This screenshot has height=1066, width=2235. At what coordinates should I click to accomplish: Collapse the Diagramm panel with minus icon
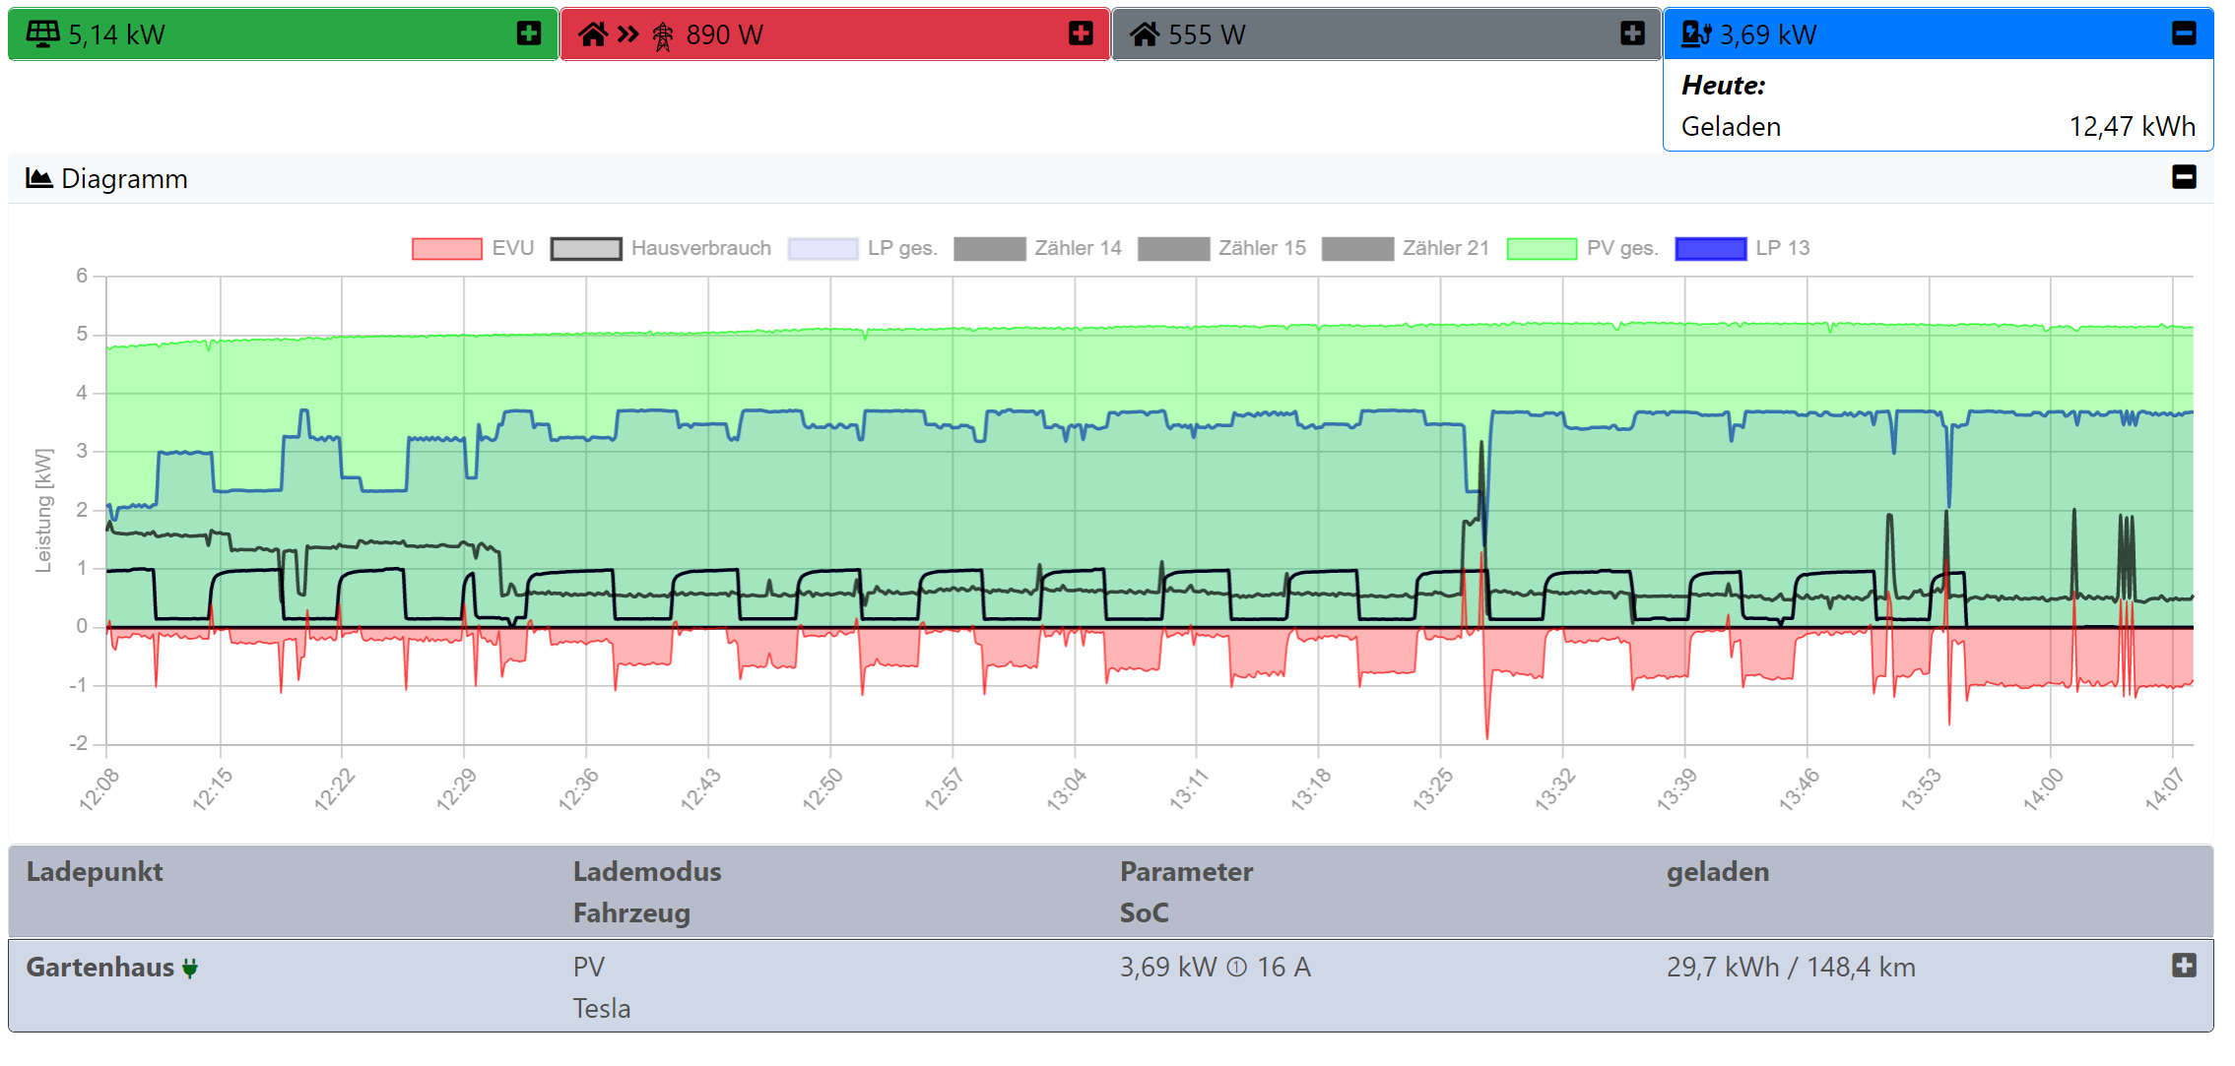click(x=2184, y=177)
